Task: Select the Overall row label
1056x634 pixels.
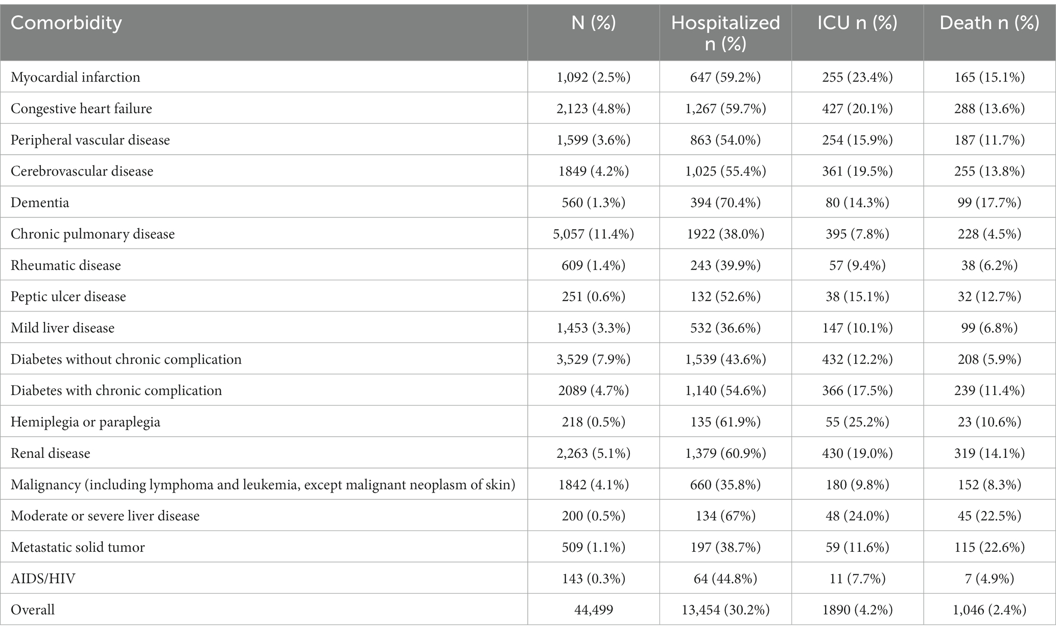Action: coord(33,610)
